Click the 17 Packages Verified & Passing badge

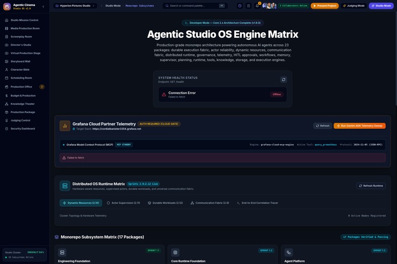365,237
